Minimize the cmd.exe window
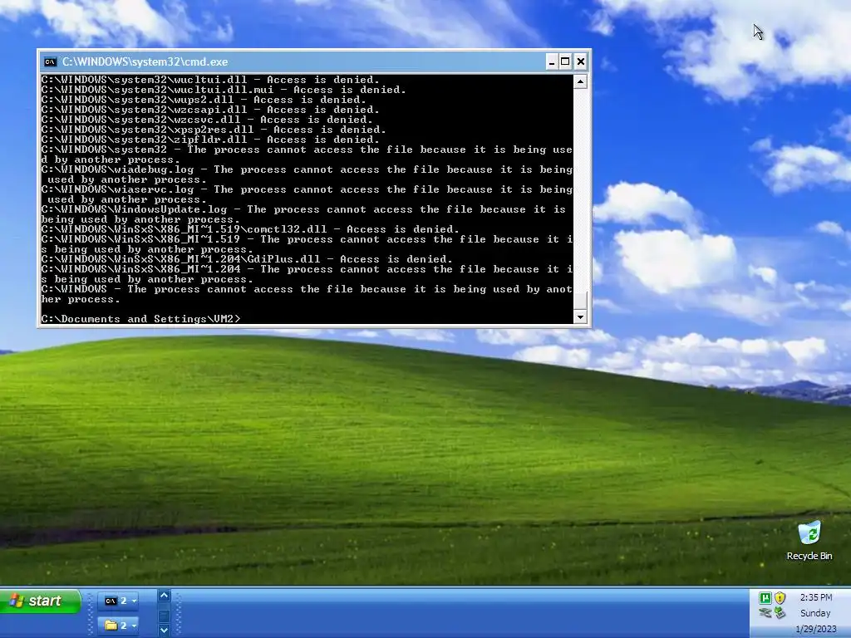The image size is (851, 638). (552, 61)
